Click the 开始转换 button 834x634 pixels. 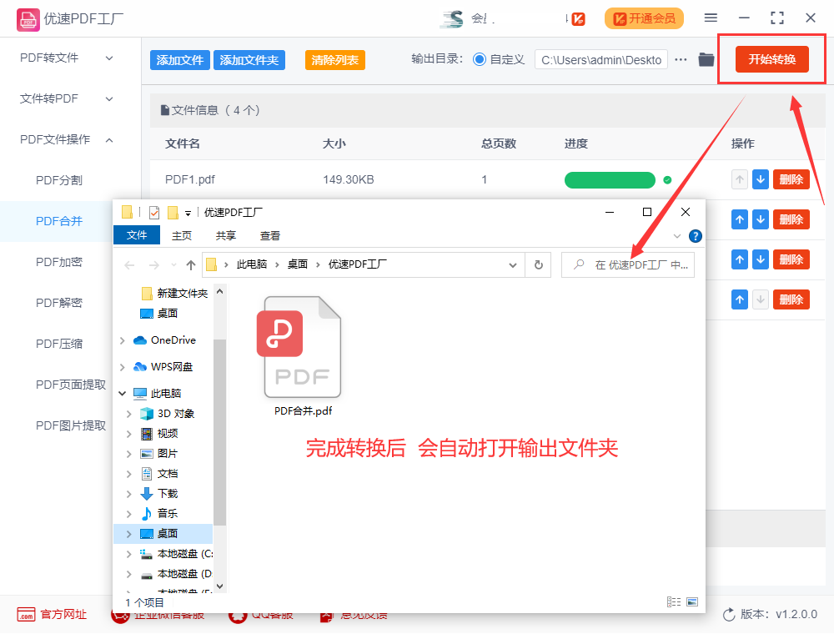[x=771, y=59]
